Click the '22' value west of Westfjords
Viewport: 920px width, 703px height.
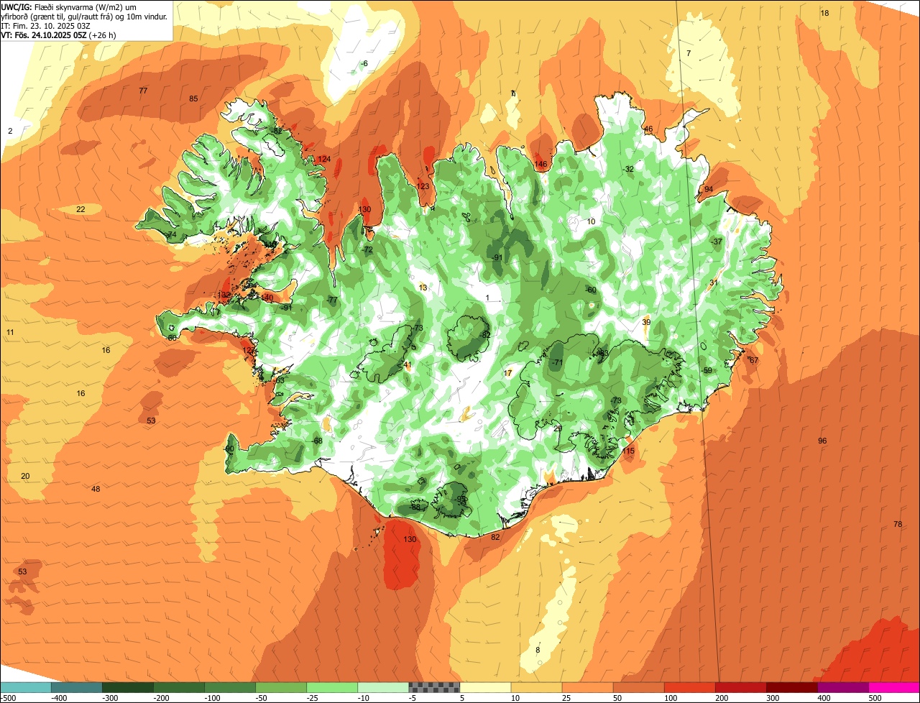[x=80, y=209]
